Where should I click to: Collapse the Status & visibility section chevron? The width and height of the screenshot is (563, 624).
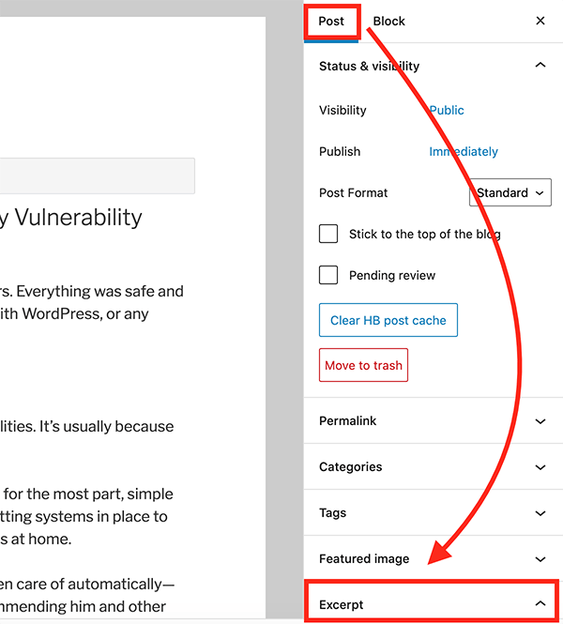pyautogui.click(x=540, y=66)
